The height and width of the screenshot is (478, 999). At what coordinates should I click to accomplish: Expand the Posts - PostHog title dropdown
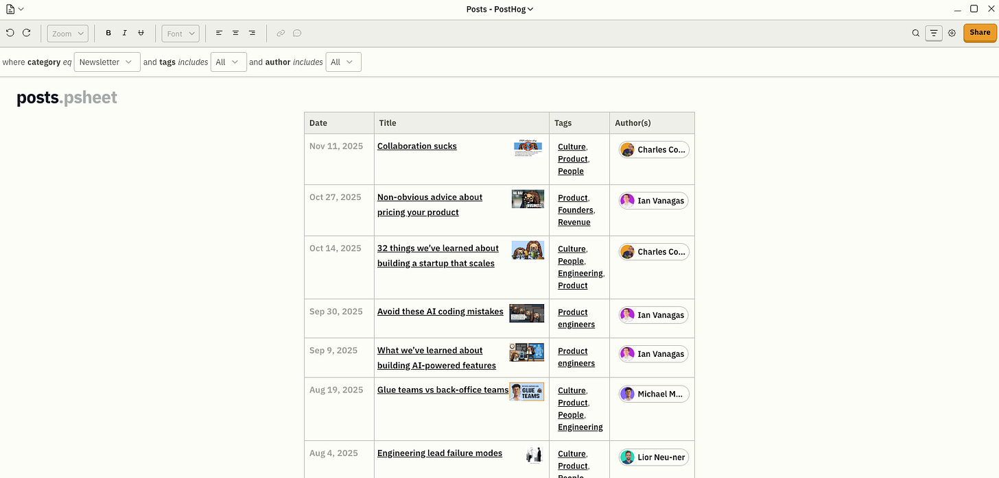tap(499, 9)
